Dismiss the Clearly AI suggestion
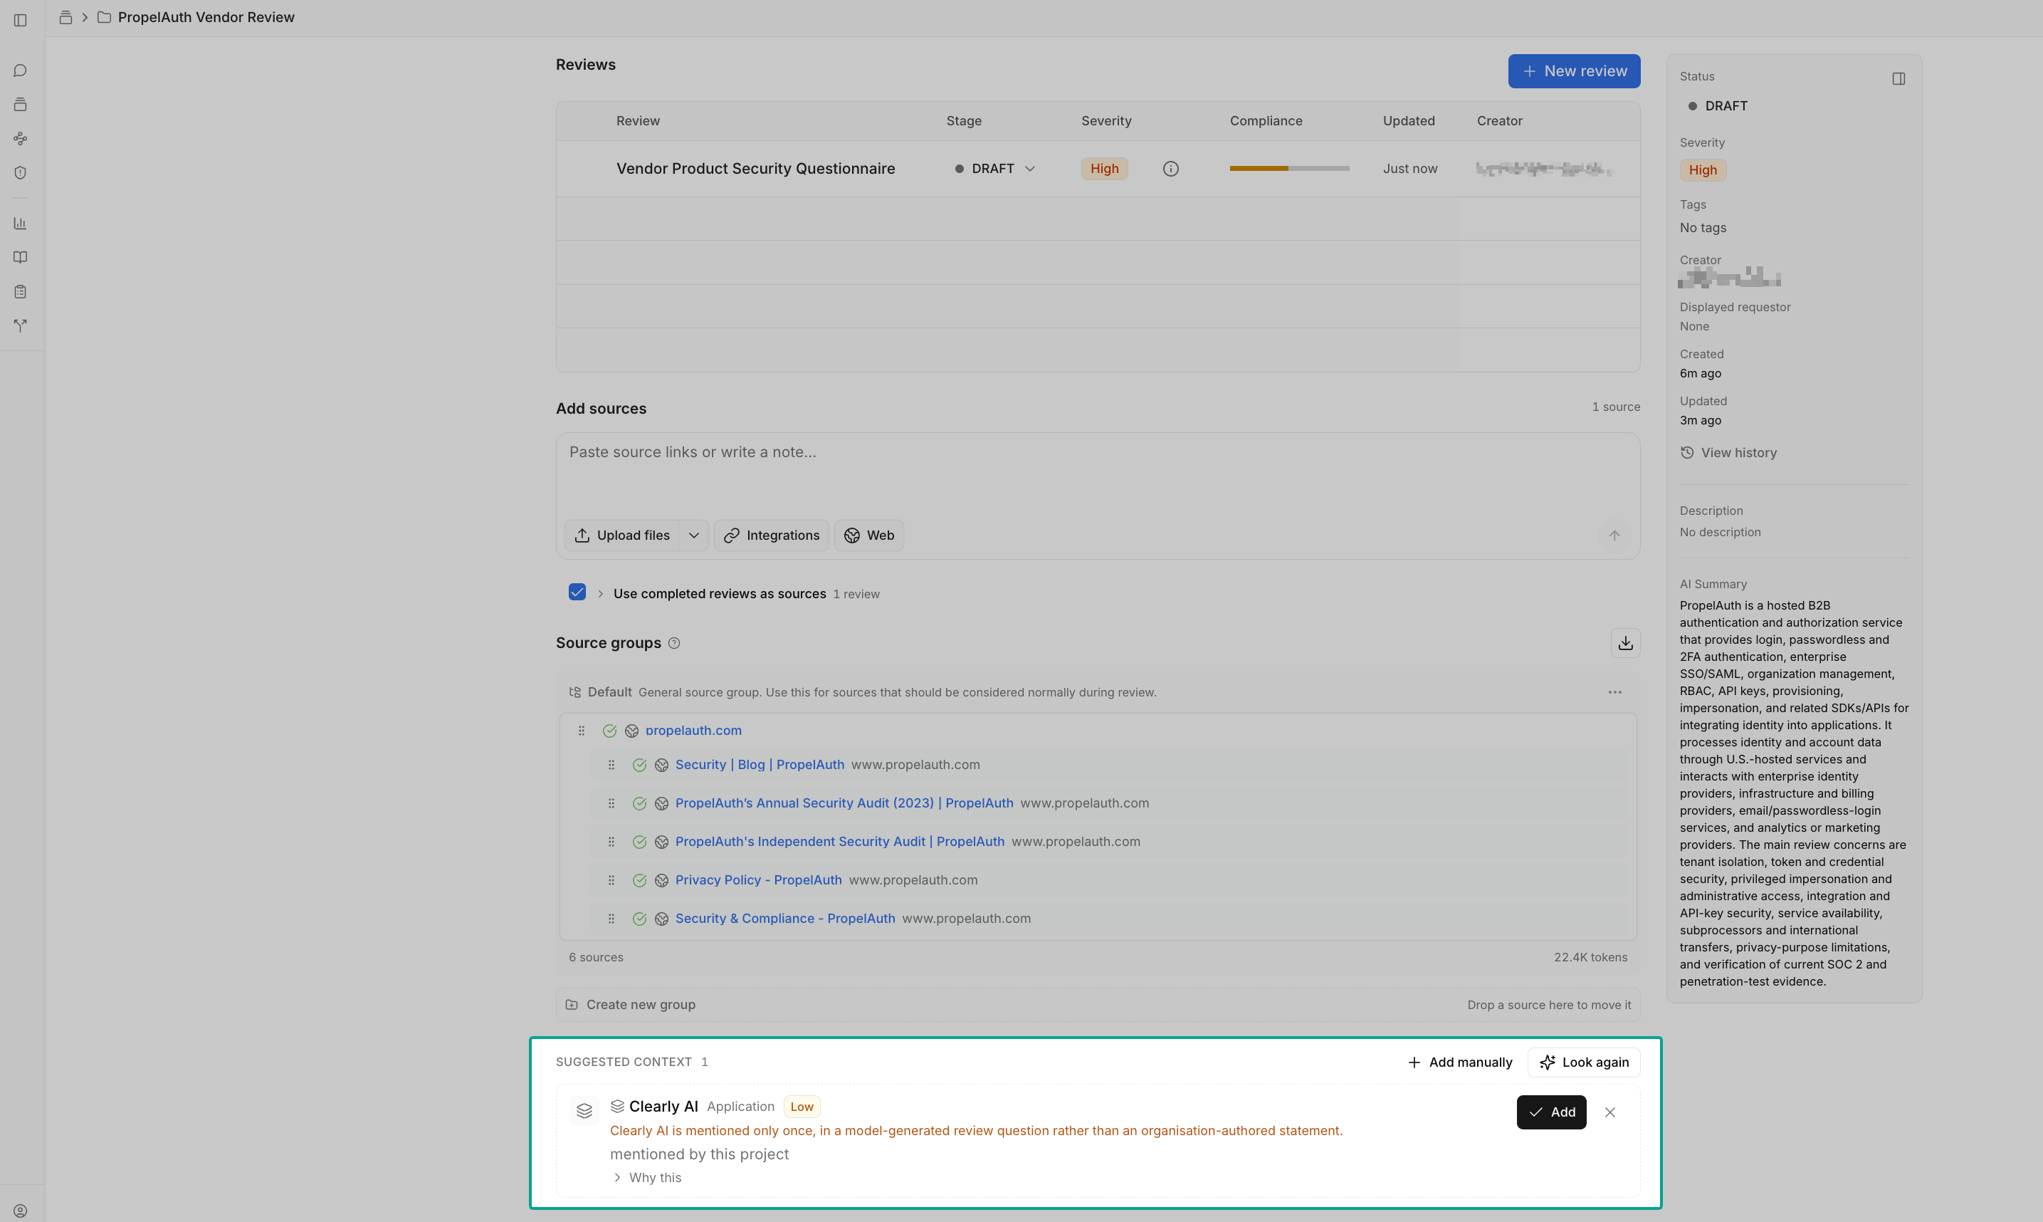Screen dimensions: 2043x1222 (x=1610, y=1112)
